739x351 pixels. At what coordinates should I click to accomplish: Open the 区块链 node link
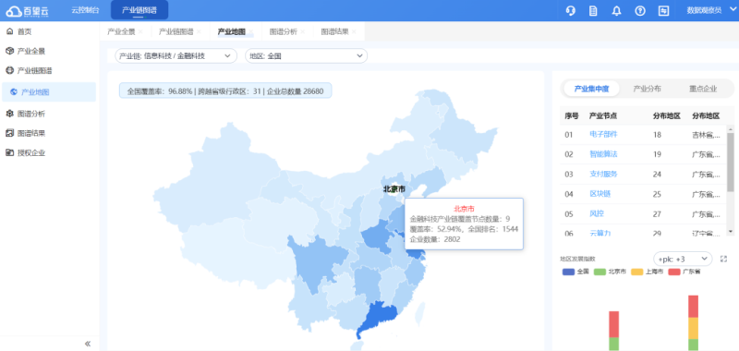tap(600, 194)
